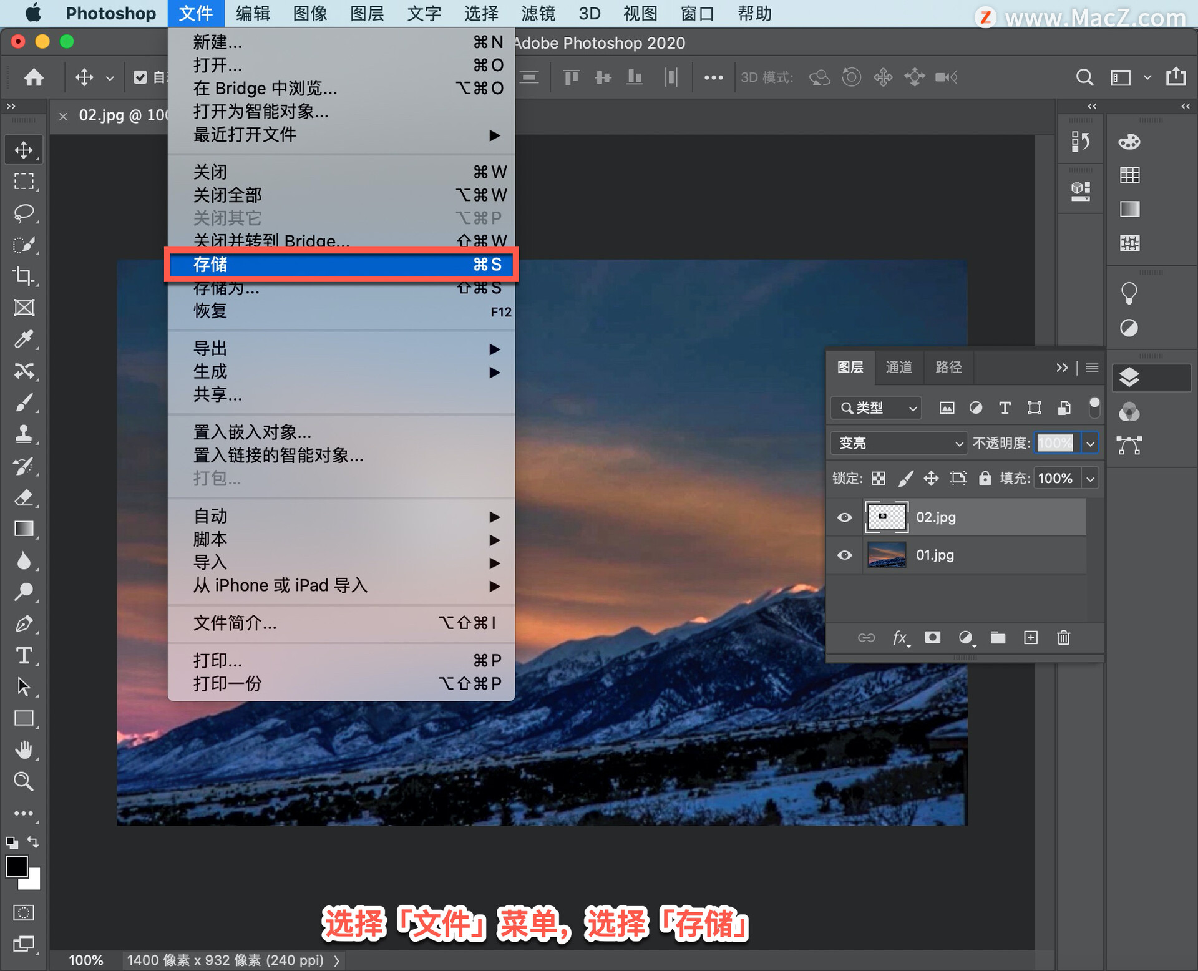
Task: Expand the 最近打开文件 submenu
Action: (x=341, y=135)
